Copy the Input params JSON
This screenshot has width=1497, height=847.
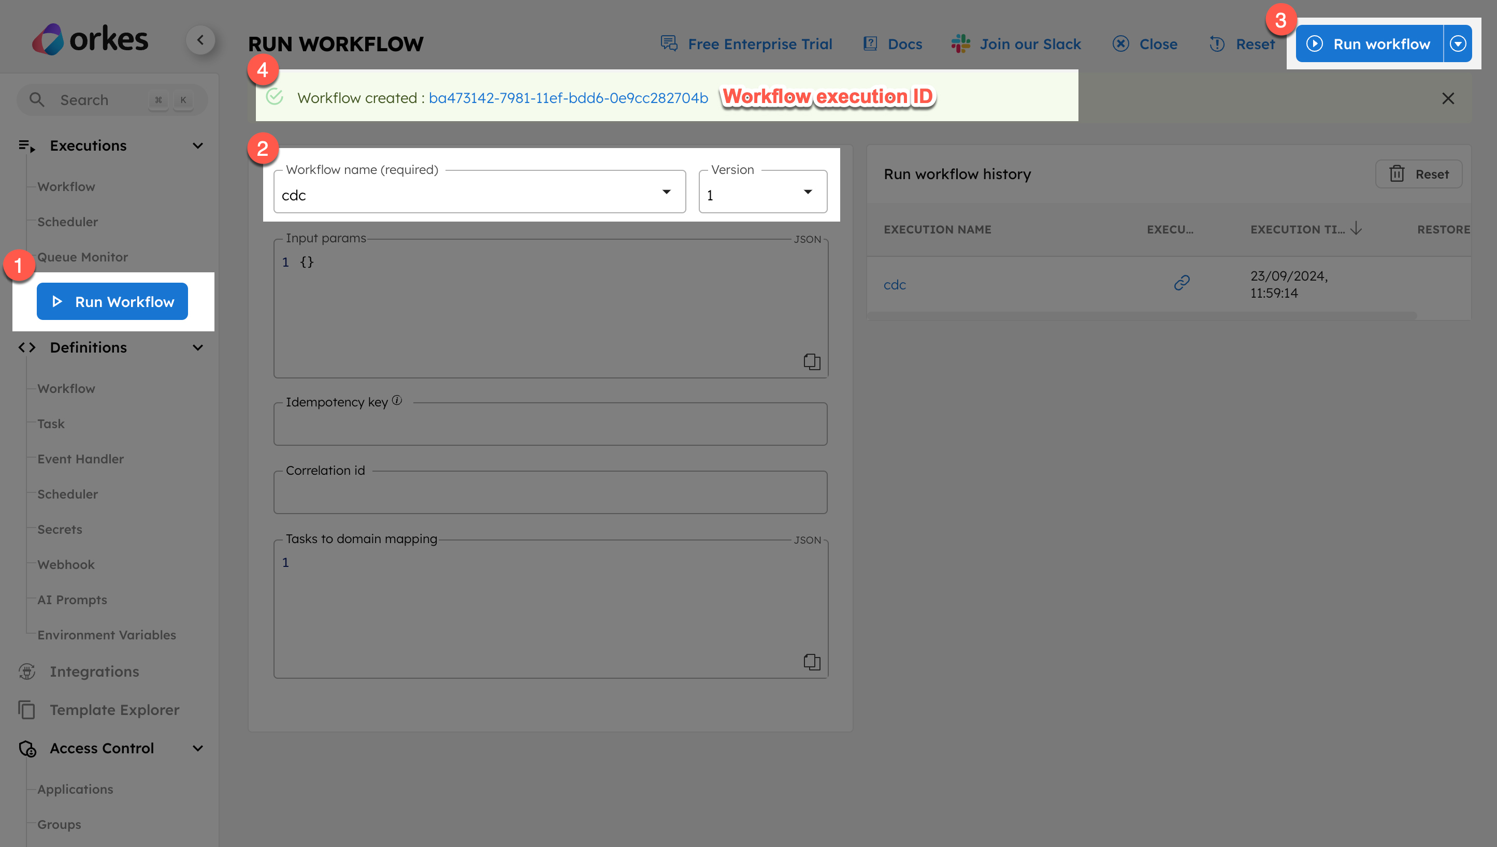click(x=812, y=361)
